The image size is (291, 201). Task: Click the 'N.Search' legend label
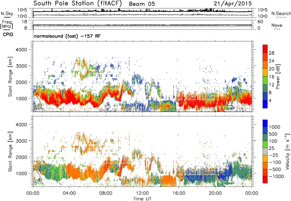click(x=281, y=13)
